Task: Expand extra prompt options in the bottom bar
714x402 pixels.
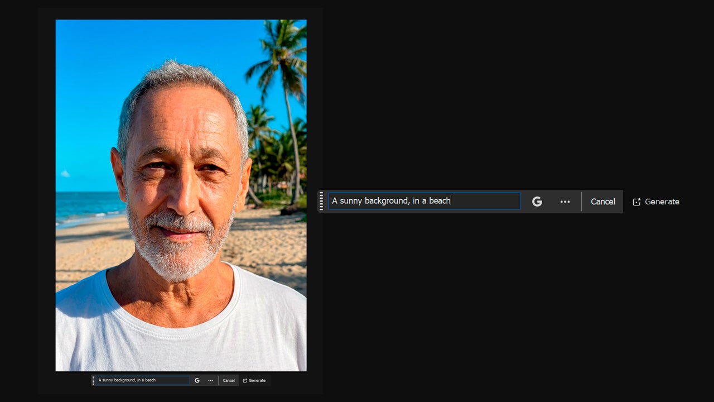Action: click(210, 380)
